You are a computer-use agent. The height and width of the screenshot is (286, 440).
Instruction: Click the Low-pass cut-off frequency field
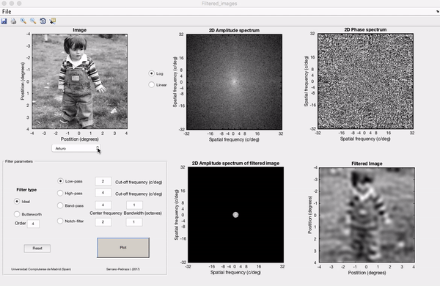pyautogui.click(x=103, y=181)
